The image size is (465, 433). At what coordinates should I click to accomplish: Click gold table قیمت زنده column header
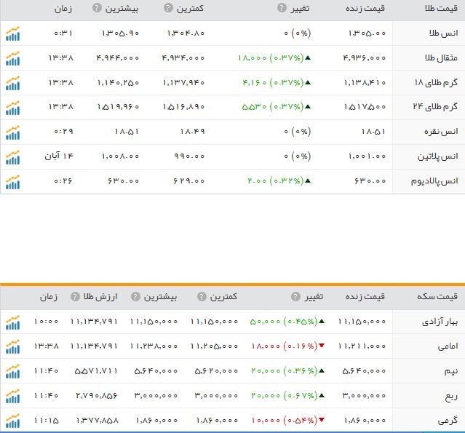click(x=365, y=8)
